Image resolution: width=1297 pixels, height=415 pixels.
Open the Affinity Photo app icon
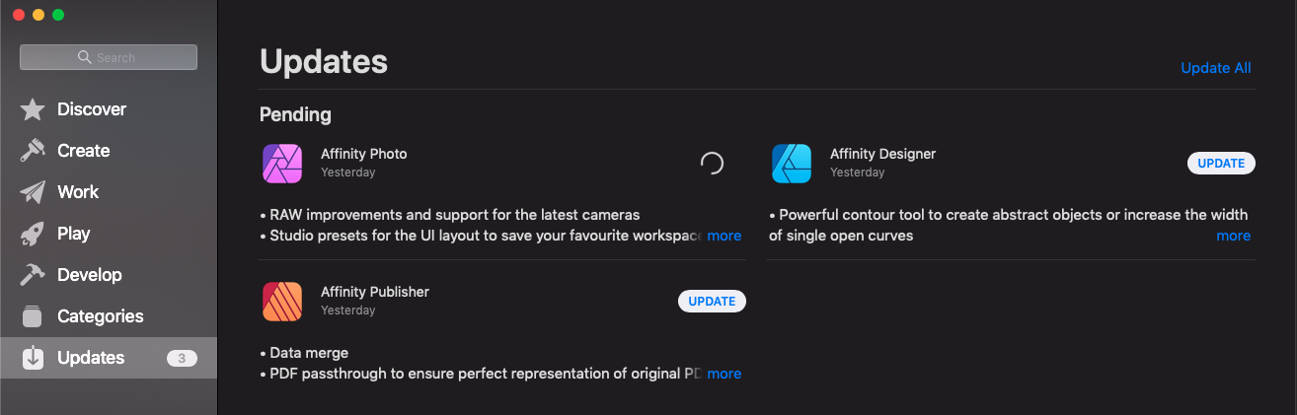tap(282, 164)
